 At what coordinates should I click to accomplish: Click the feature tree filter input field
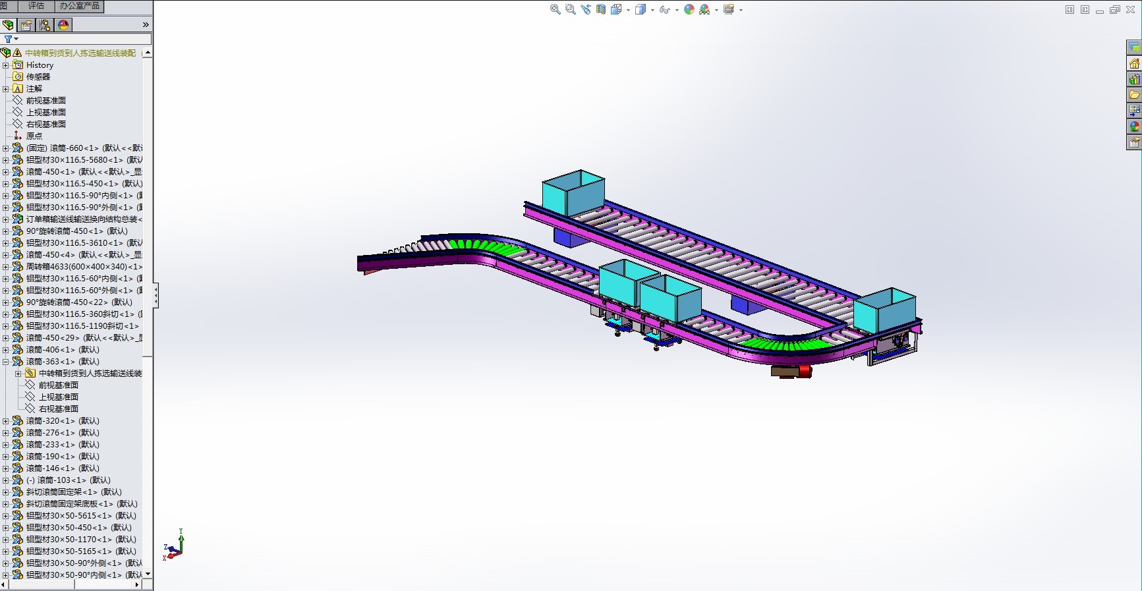(x=85, y=39)
